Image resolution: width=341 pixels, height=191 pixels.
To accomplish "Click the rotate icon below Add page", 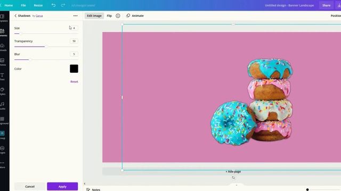I will (233, 178).
